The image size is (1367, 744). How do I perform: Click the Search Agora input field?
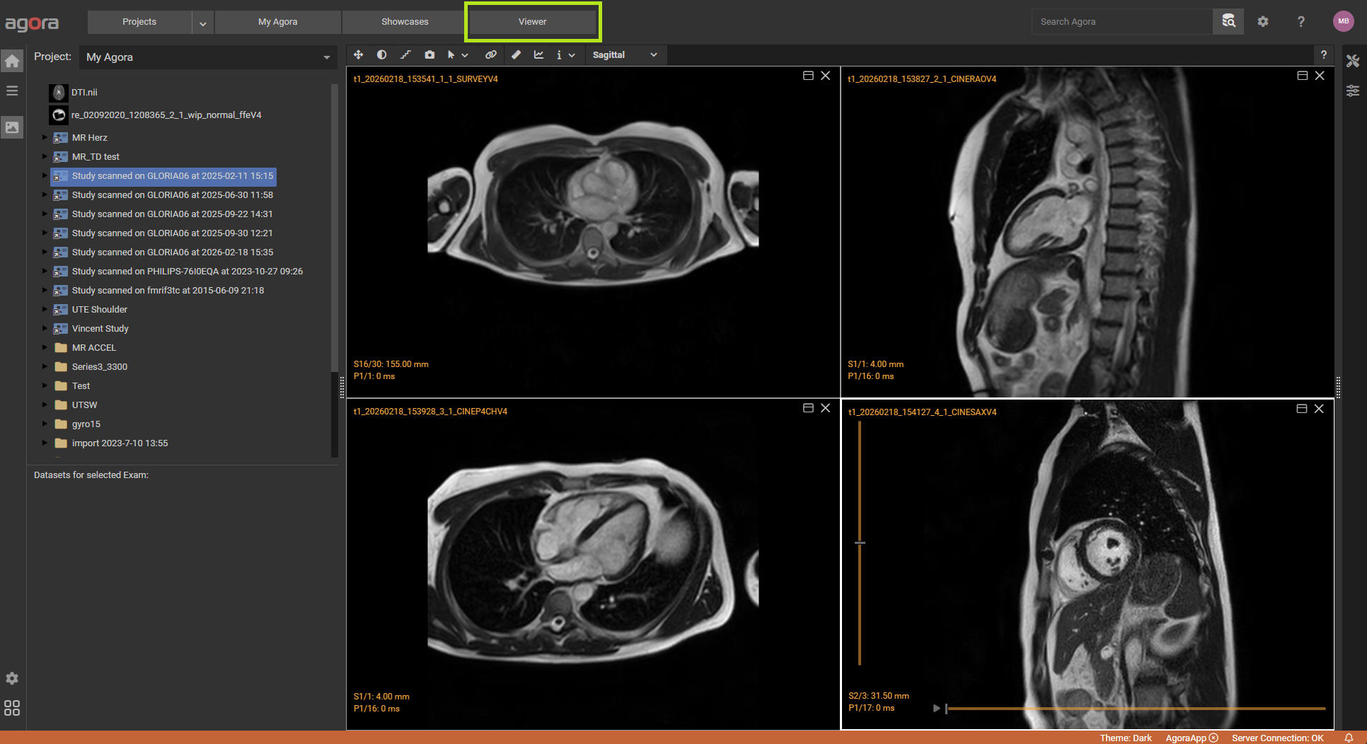tap(1121, 22)
